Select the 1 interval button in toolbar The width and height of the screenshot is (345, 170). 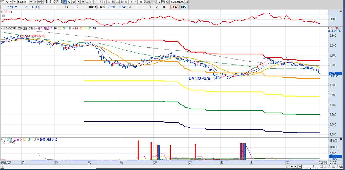pyautogui.click(x=96, y=2)
